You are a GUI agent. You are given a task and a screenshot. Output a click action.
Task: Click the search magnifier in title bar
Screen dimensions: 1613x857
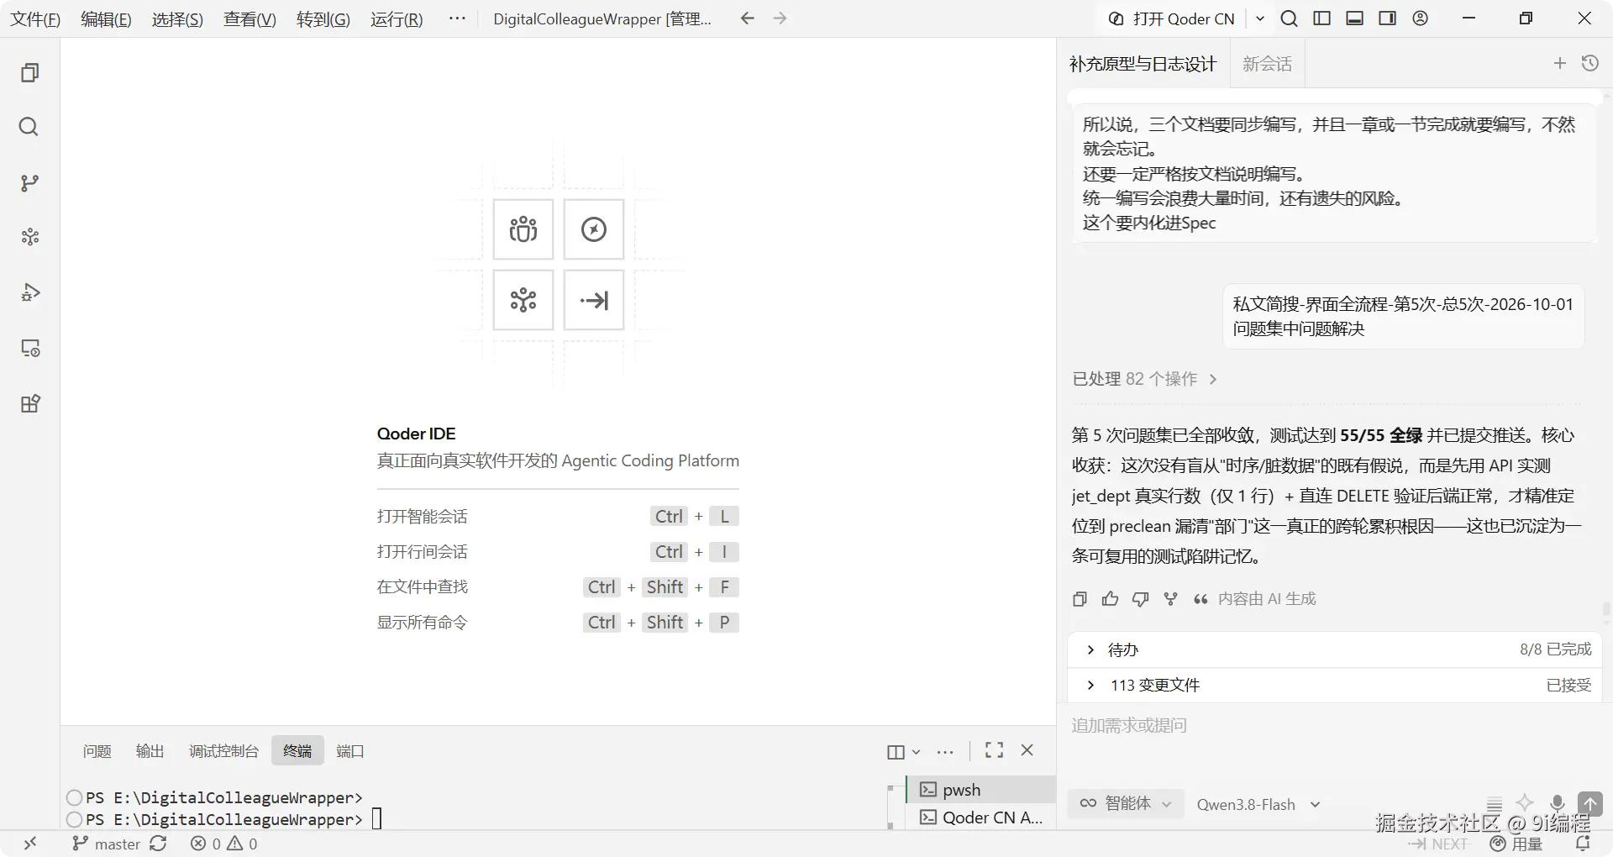[1289, 18]
